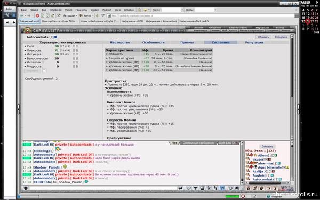This screenshot has height=200, width=320.
Task: Open the Звери dropdown
Action: tap(215, 10)
